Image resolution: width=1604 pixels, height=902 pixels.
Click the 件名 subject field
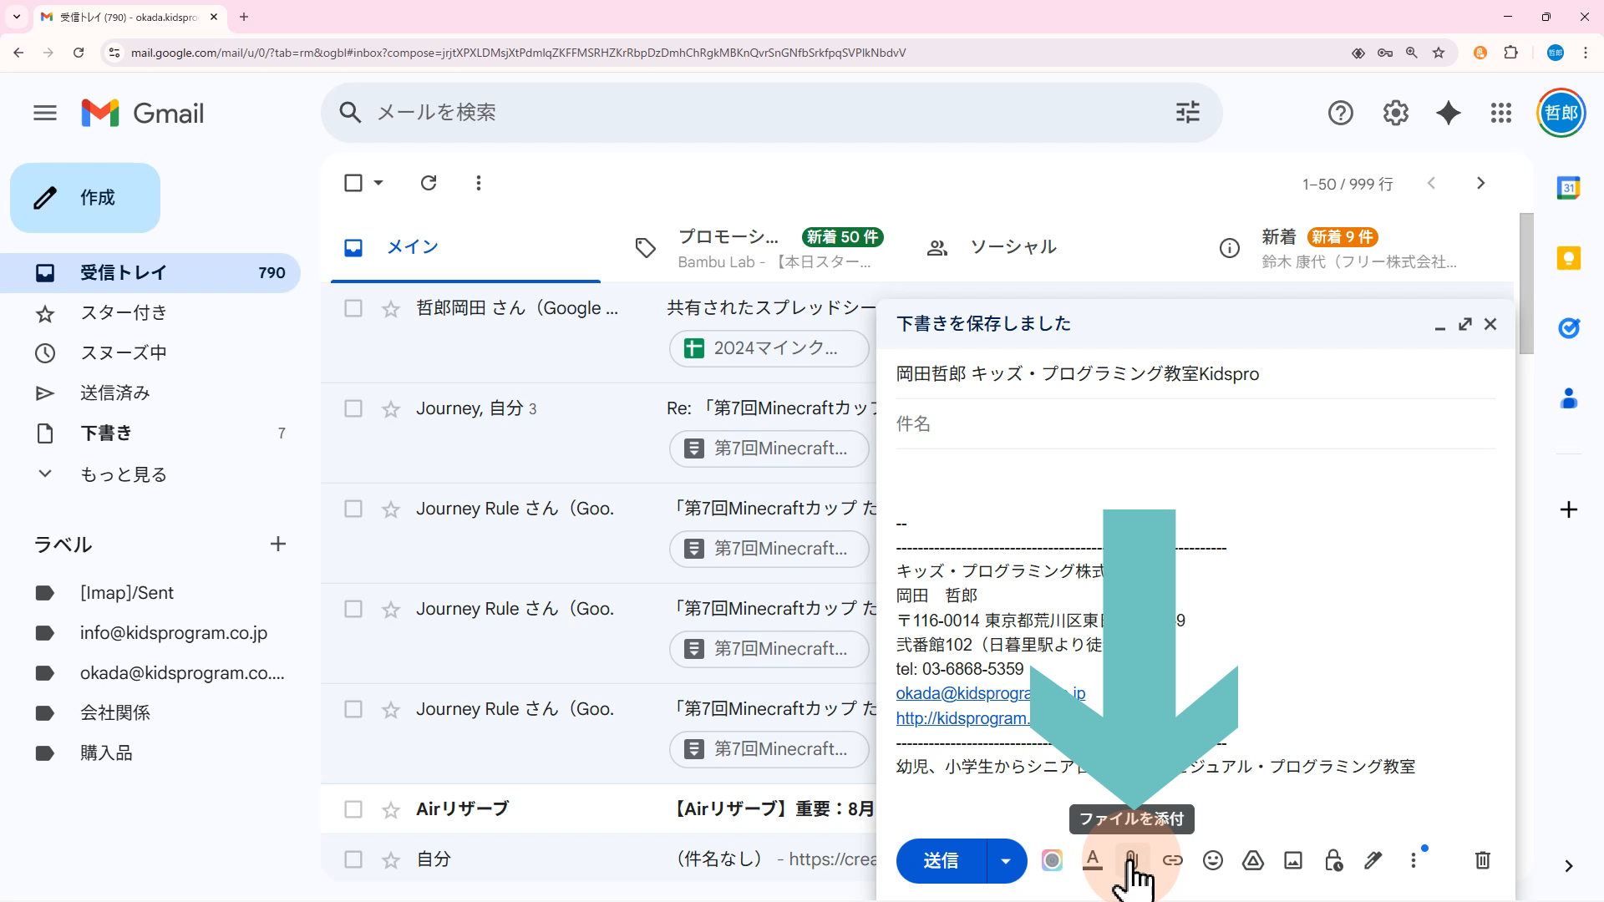click(1195, 424)
